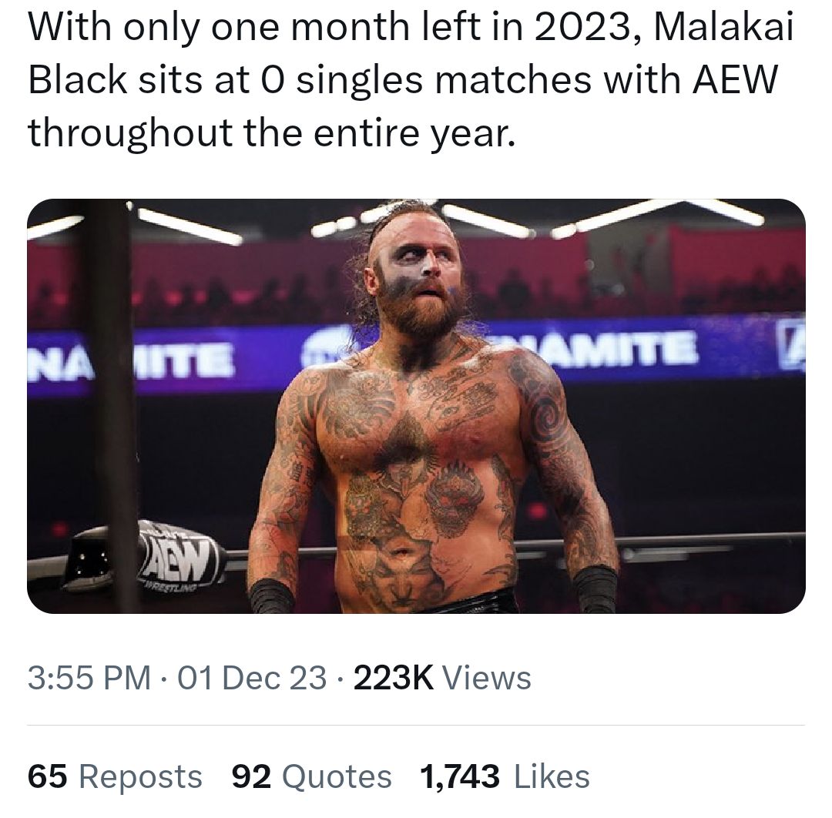View the 1,743 Likes list
Viewport: 832px width, 818px height.
pyautogui.click(x=505, y=776)
